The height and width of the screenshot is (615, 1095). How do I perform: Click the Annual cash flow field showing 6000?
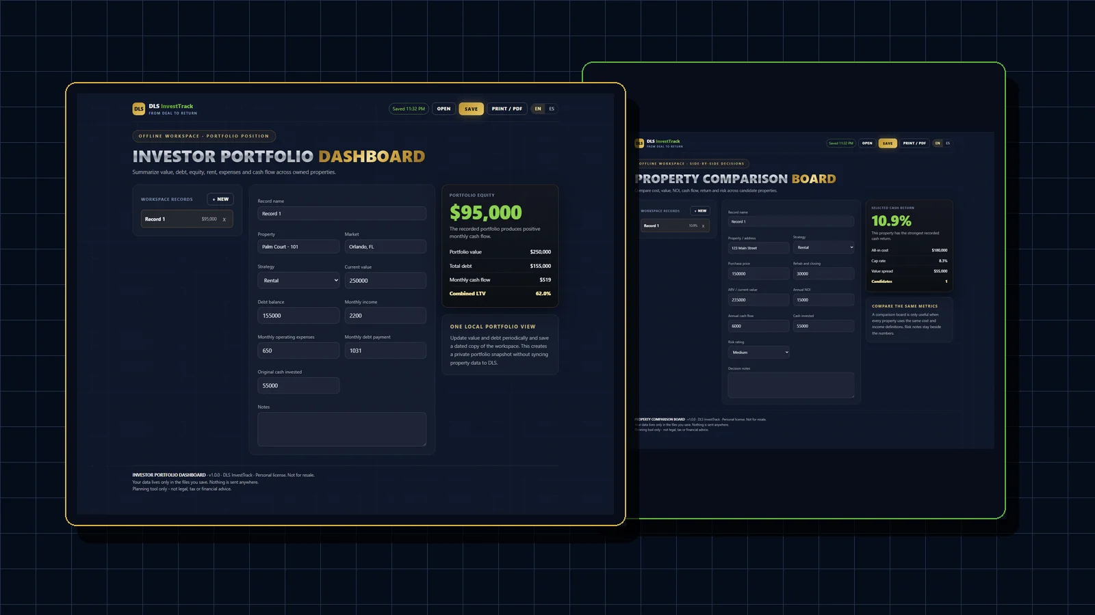coord(758,326)
